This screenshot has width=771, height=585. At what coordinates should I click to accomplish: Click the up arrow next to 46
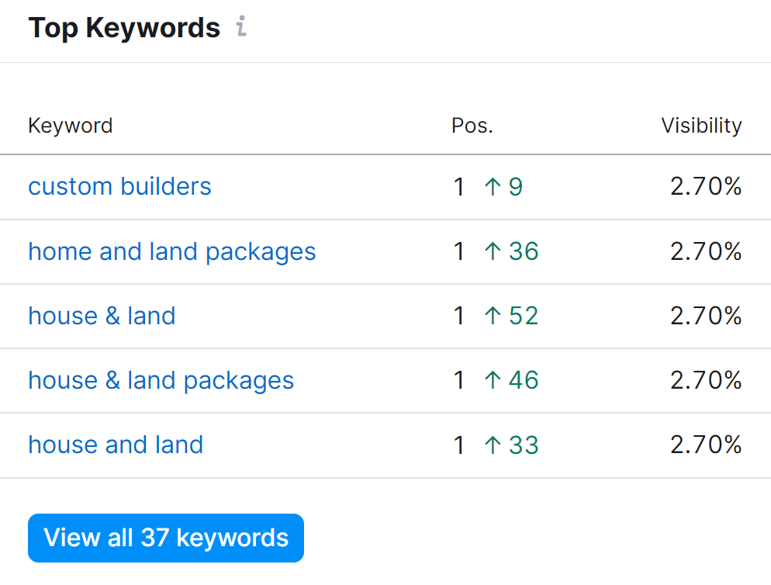click(x=493, y=380)
